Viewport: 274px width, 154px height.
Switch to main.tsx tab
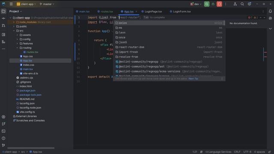(x=83, y=12)
